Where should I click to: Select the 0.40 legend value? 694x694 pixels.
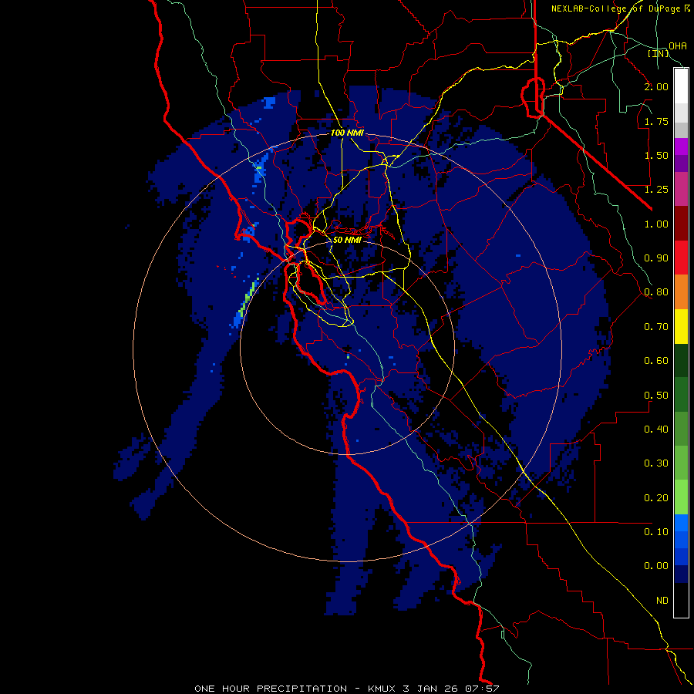[656, 430]
